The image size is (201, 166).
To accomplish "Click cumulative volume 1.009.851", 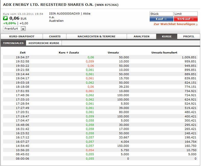I will tap(189, 57).
